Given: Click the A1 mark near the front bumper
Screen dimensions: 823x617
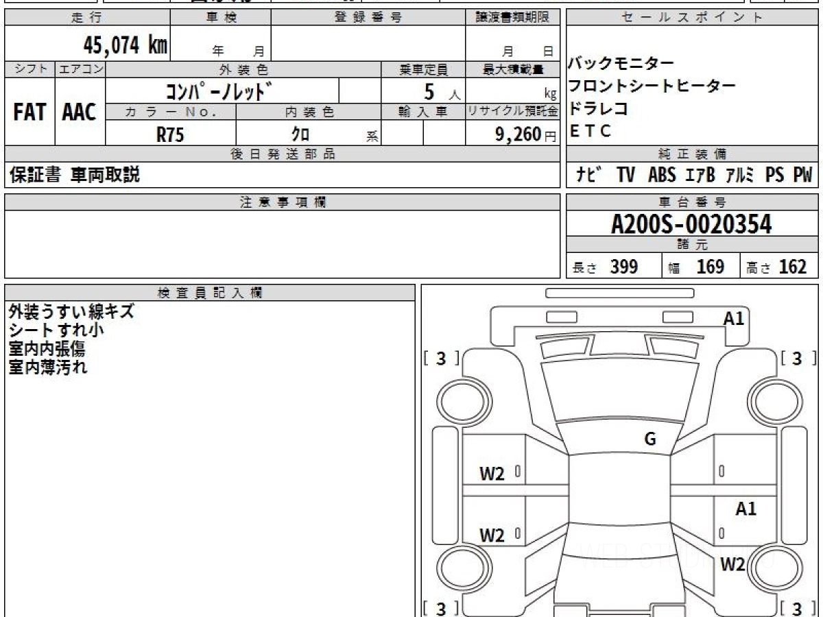Looking at the screenshot, I should [734, 318].
